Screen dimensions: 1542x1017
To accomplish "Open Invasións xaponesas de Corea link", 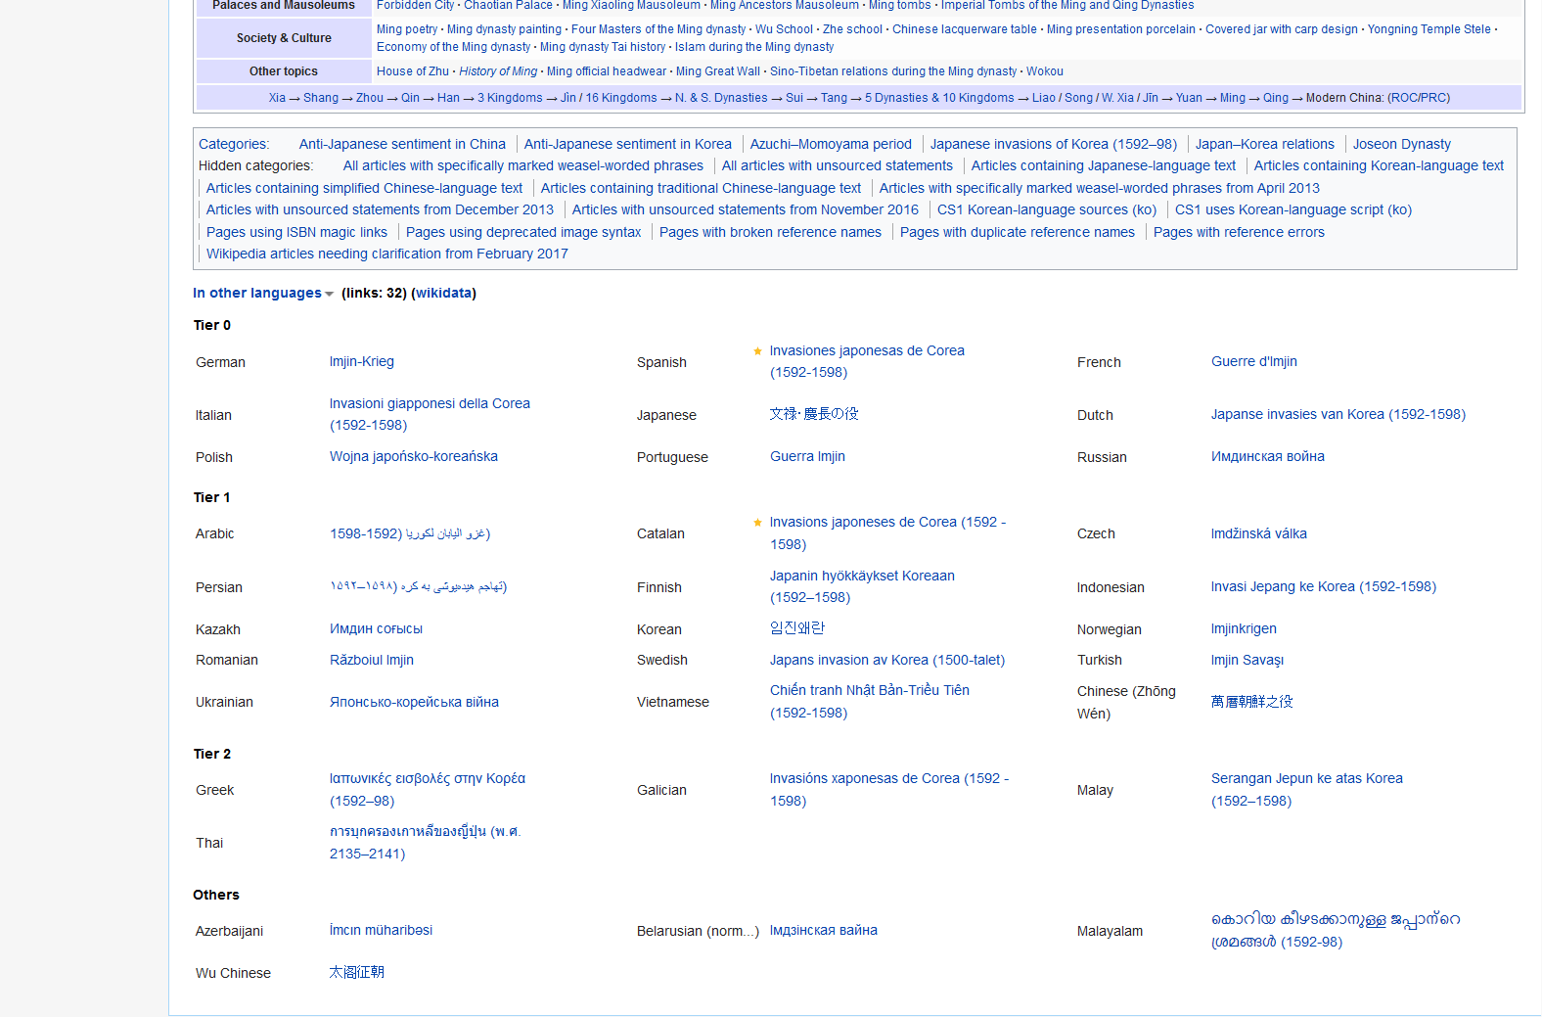I will [x=889, y=789].
